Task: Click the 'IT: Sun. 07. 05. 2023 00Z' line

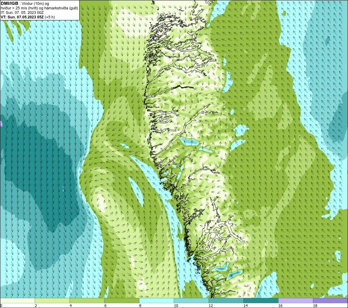Action: click(22, 13)
